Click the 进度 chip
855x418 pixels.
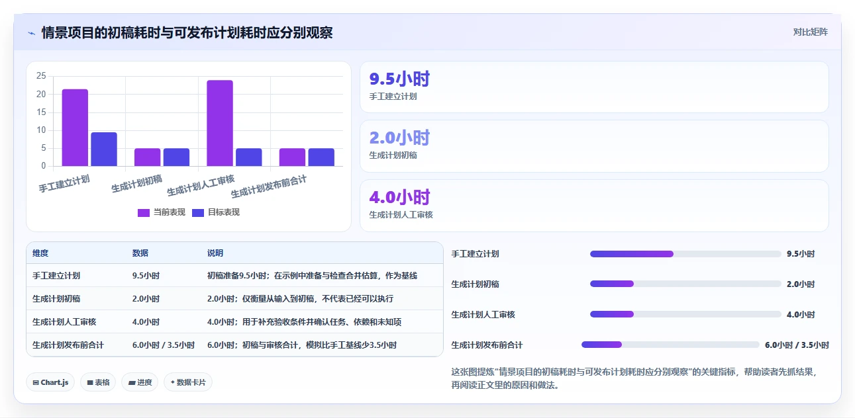click(140, 382)
